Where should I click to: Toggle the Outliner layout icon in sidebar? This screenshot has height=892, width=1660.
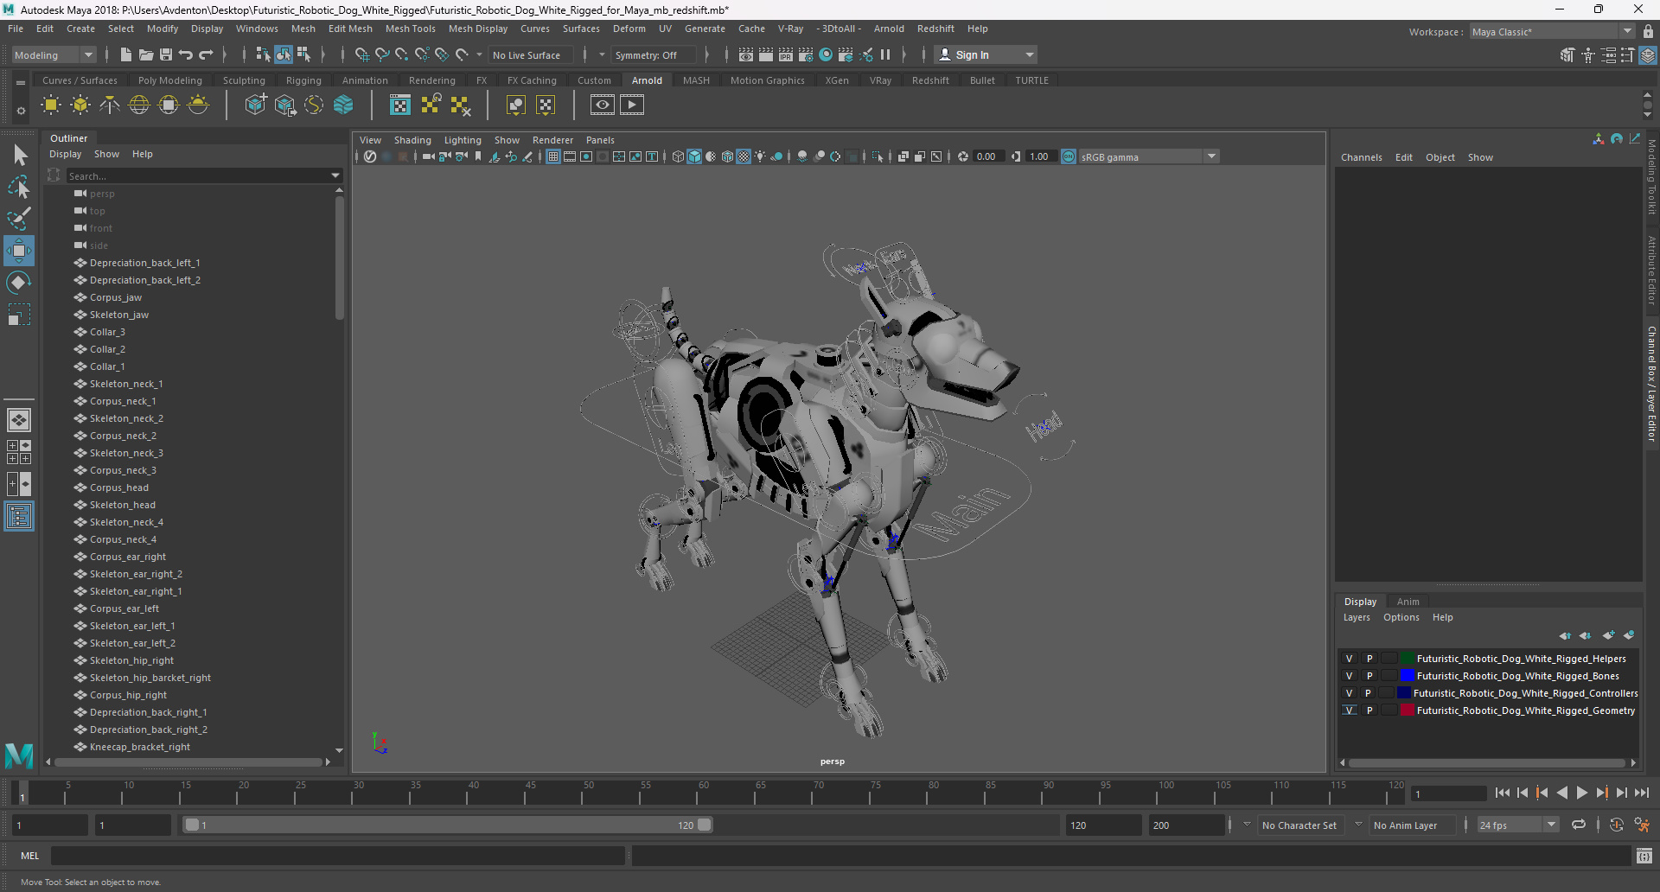(19, 517)
